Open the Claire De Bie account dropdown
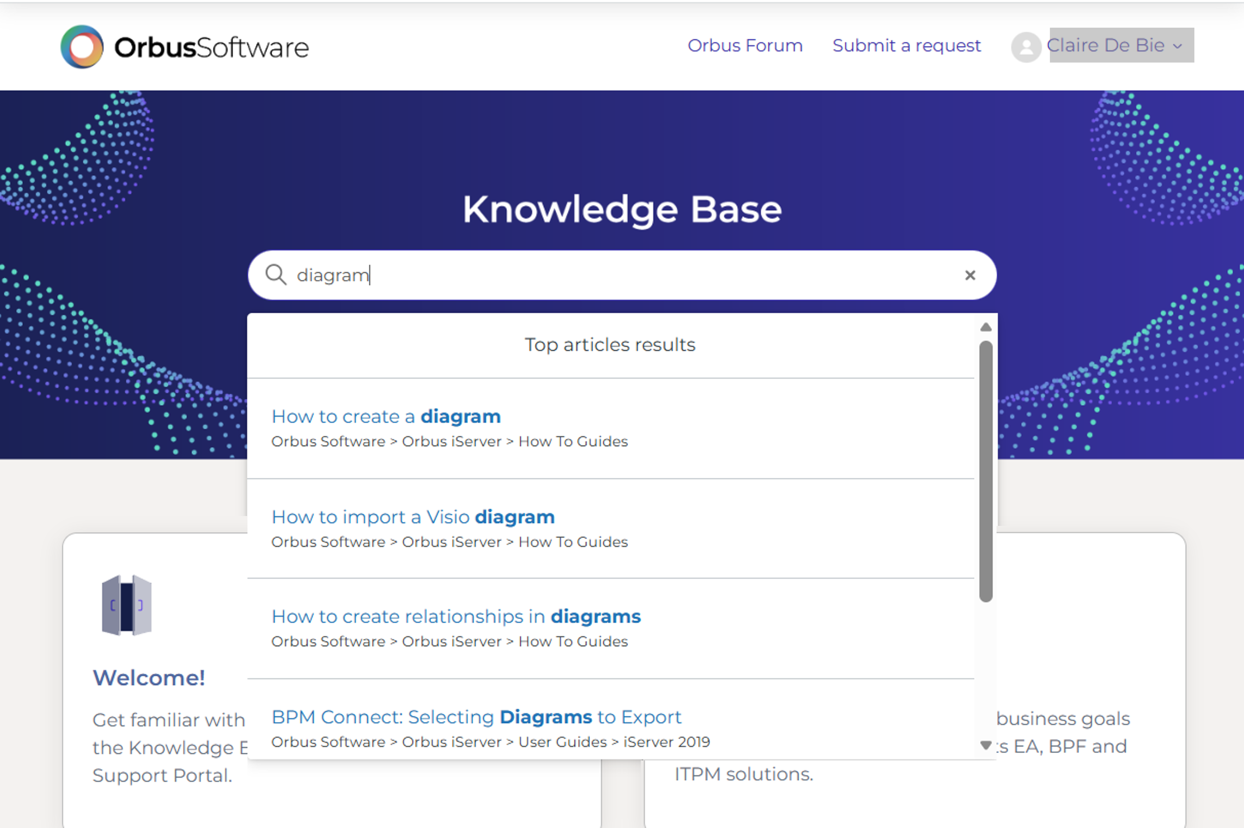 pyautogui.click(x=1106, y=45)
